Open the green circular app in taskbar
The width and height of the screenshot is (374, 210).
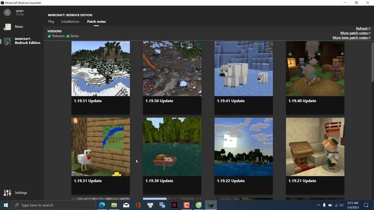click(199, 205)
